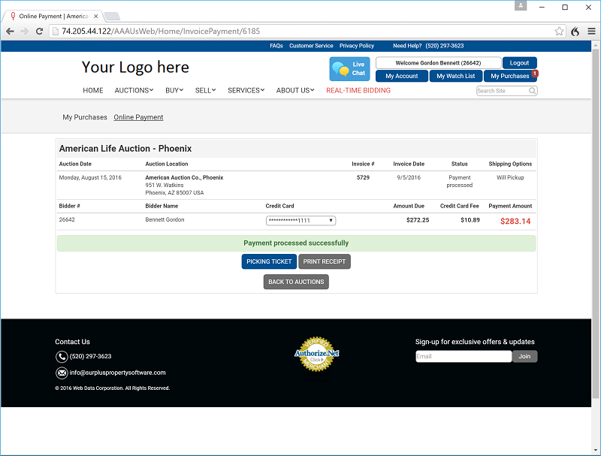601x456 pixels.
Task: Expand the AUCTIONS menu
Action: [x=134, y=90]
